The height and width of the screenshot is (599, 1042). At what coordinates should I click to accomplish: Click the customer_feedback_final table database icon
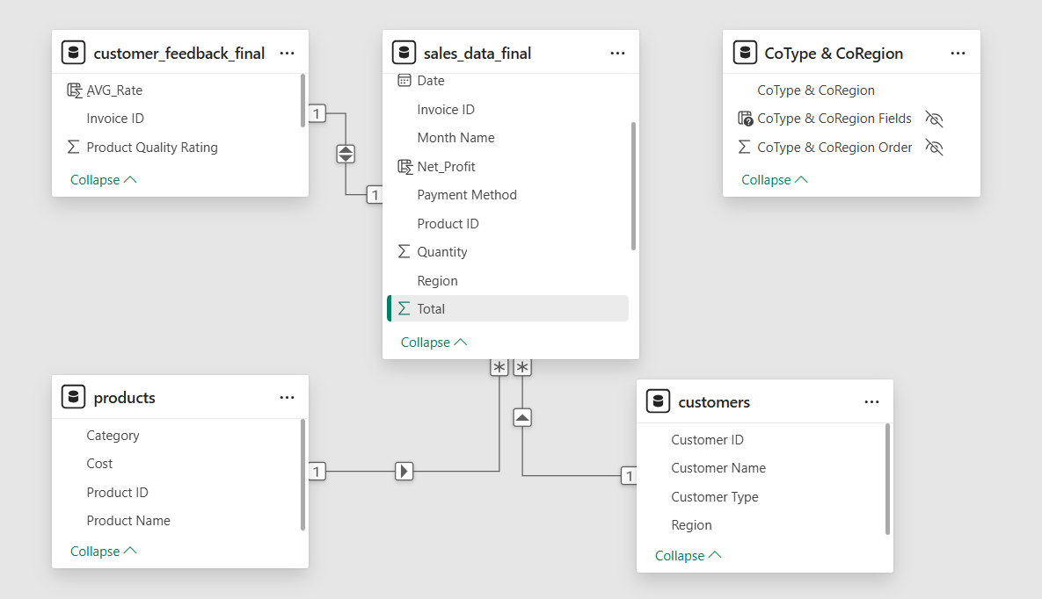click(x=73, y=53)
